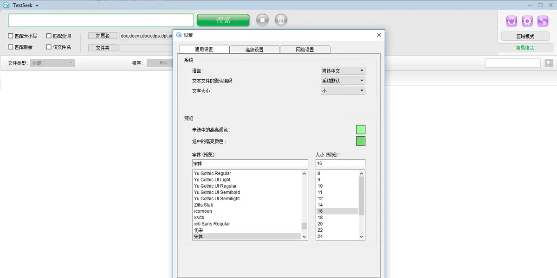Image resolution: width=557 pixels, height=278 pixels.
Task: Open the 排序 dropdown
Action: [x=160, y=63]
